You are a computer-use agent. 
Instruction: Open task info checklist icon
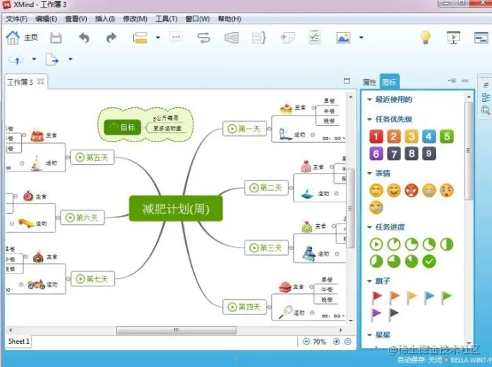pos(314,38)
